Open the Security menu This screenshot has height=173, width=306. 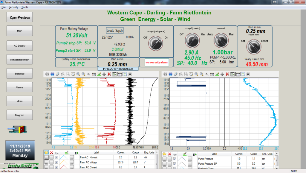(13, 7)
